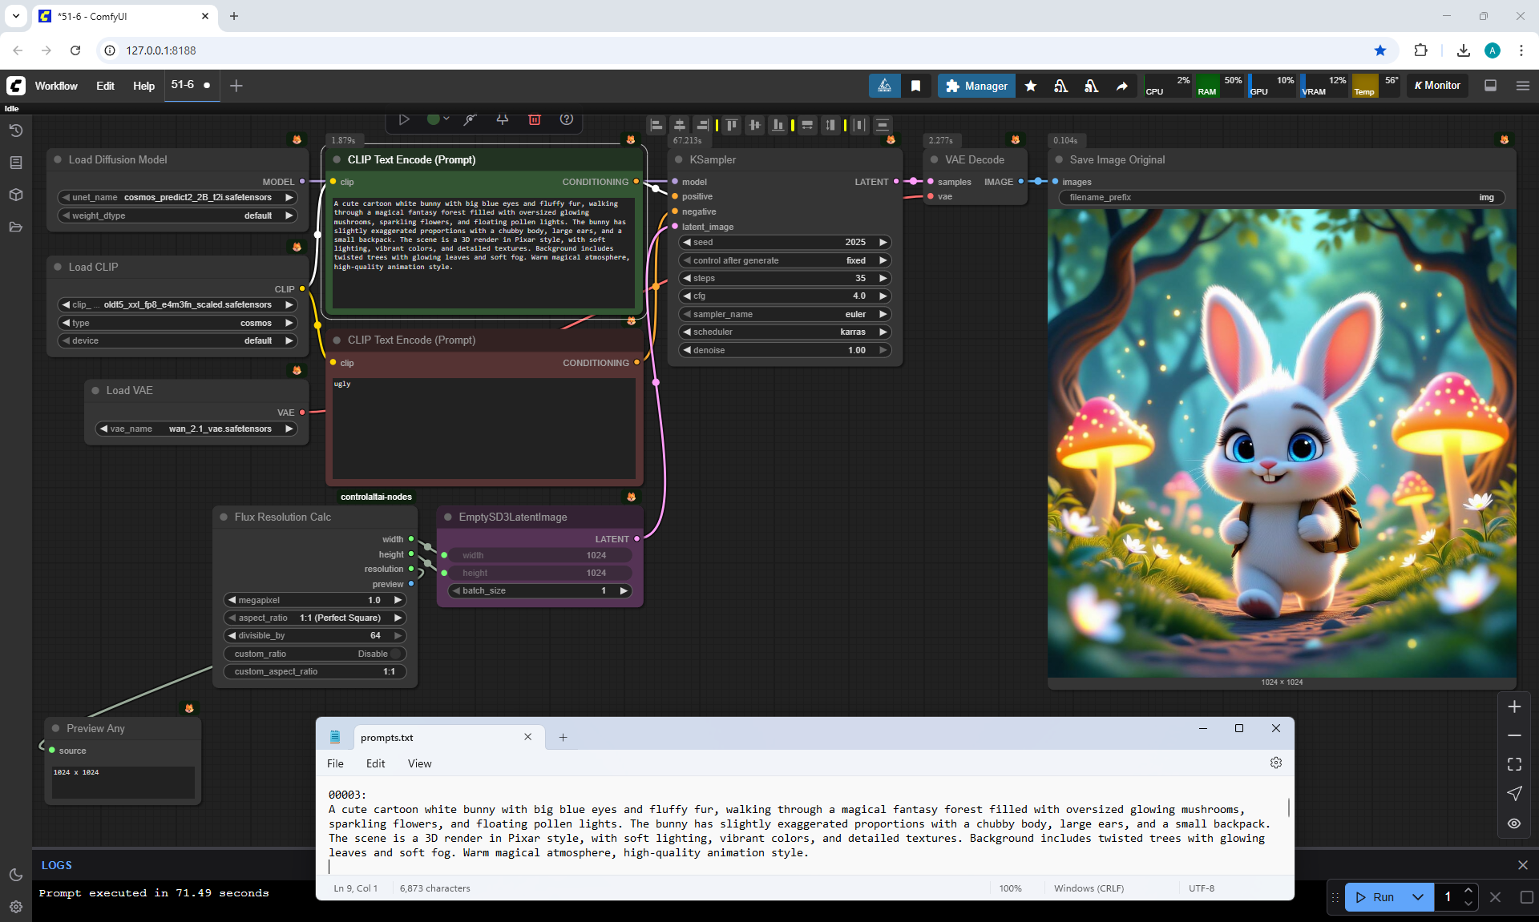Screen dimensions: 1539x922
Task: Toggle link visibility eye icon
Action: pos(1514,823)
